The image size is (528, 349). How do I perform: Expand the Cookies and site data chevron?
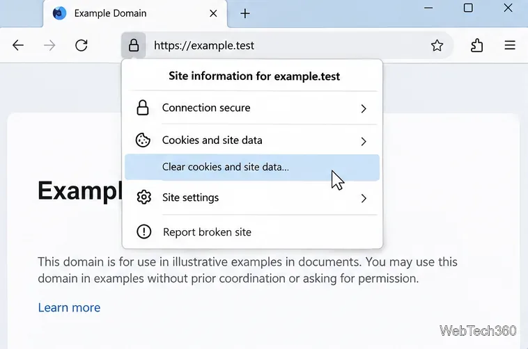(x=364, y=141)
